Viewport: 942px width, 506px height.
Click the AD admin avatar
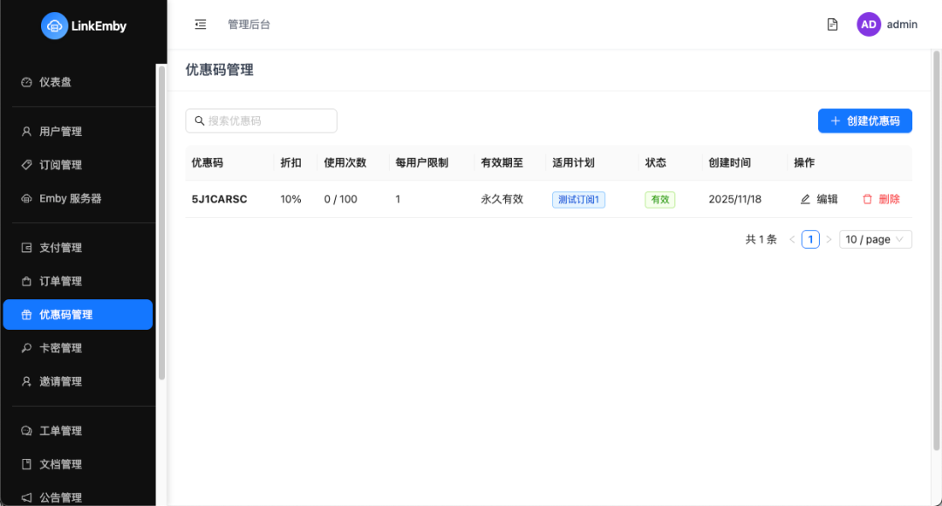[868, 24]
